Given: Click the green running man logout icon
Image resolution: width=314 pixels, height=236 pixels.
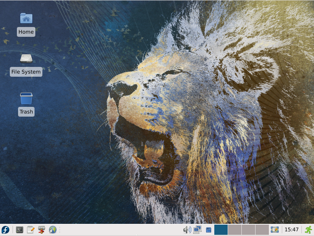Looking at the screenshot, I should click(309, 230).
